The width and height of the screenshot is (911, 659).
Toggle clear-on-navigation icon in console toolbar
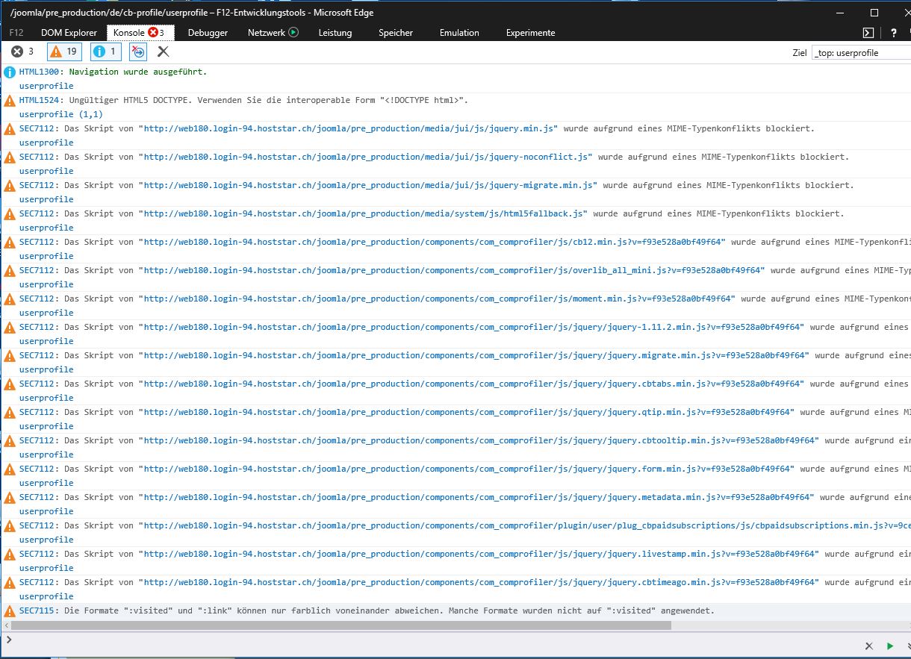(138, 51)
